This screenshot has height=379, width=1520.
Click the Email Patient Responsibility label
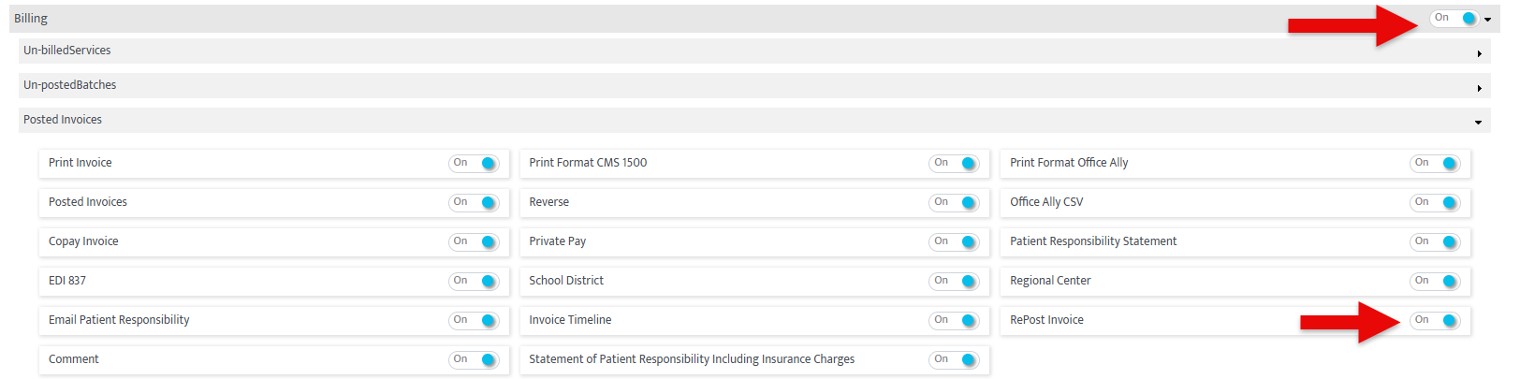tap(119, 320)
